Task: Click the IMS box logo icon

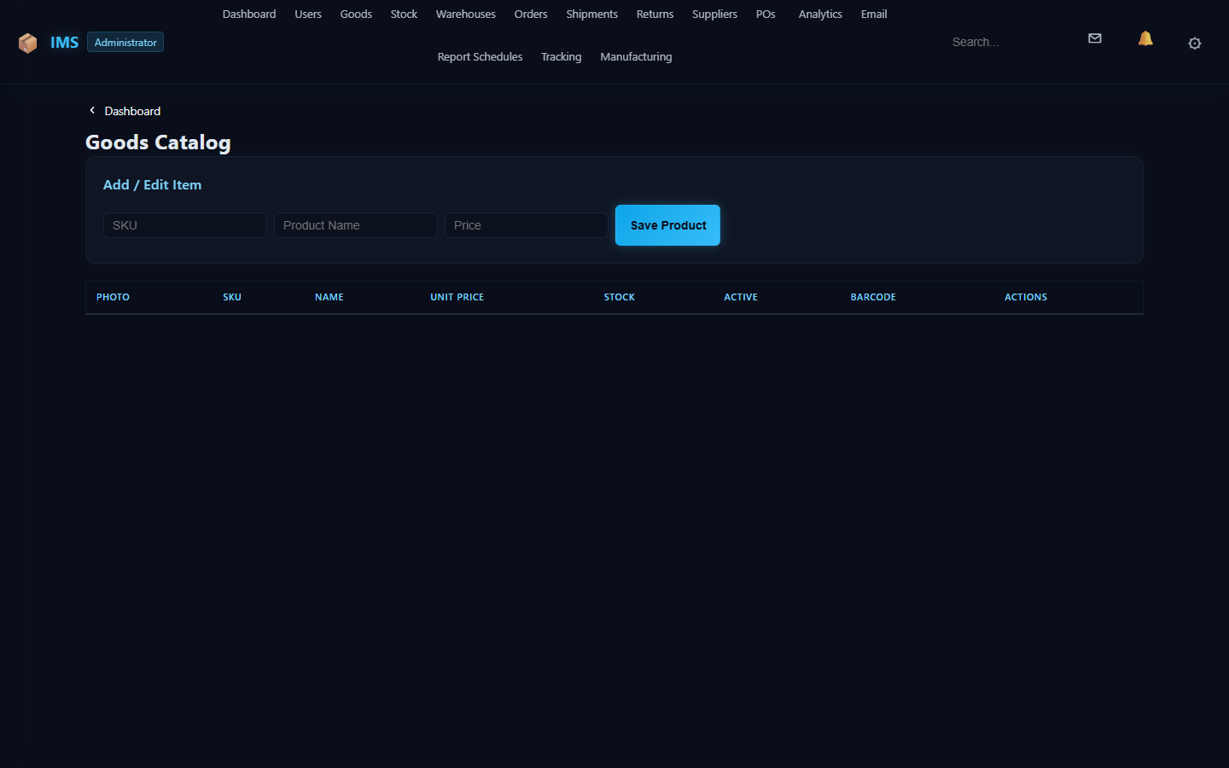Action: (x=27, y=43)
